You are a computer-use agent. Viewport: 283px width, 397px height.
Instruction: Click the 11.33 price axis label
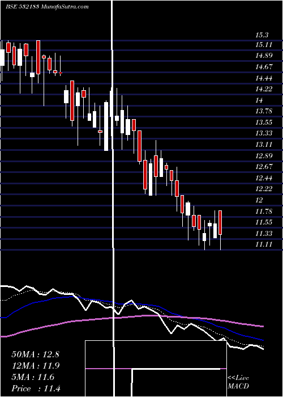point(264,233)
